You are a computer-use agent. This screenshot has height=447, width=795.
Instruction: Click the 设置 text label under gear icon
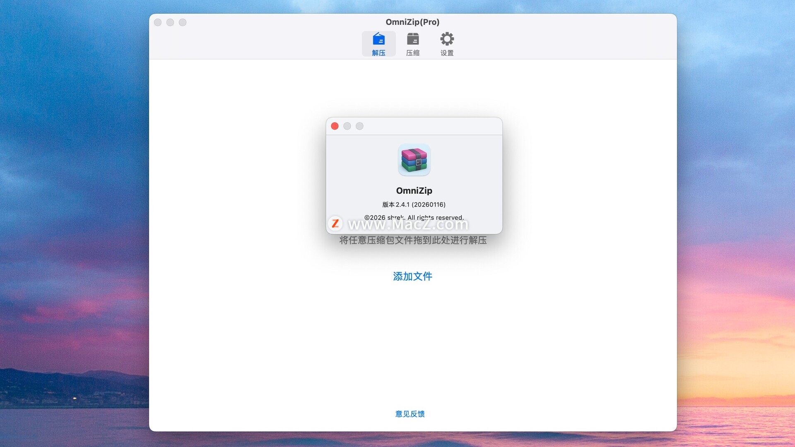point(447,53)
